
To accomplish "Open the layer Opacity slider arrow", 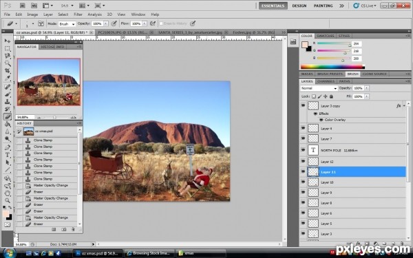I will click(367, 88).
